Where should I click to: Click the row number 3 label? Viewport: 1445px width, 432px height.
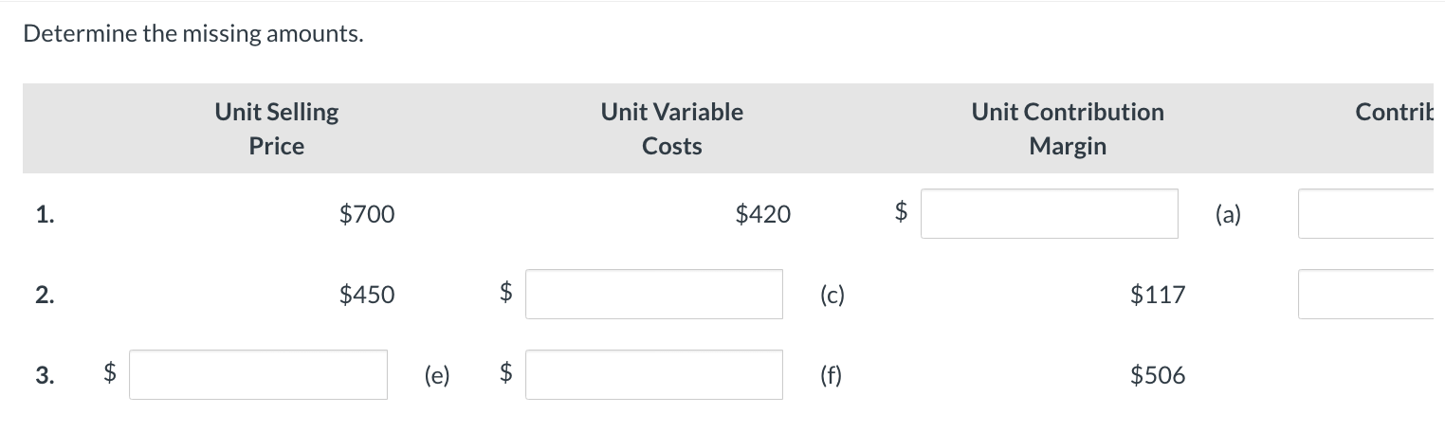click(45, 376)
